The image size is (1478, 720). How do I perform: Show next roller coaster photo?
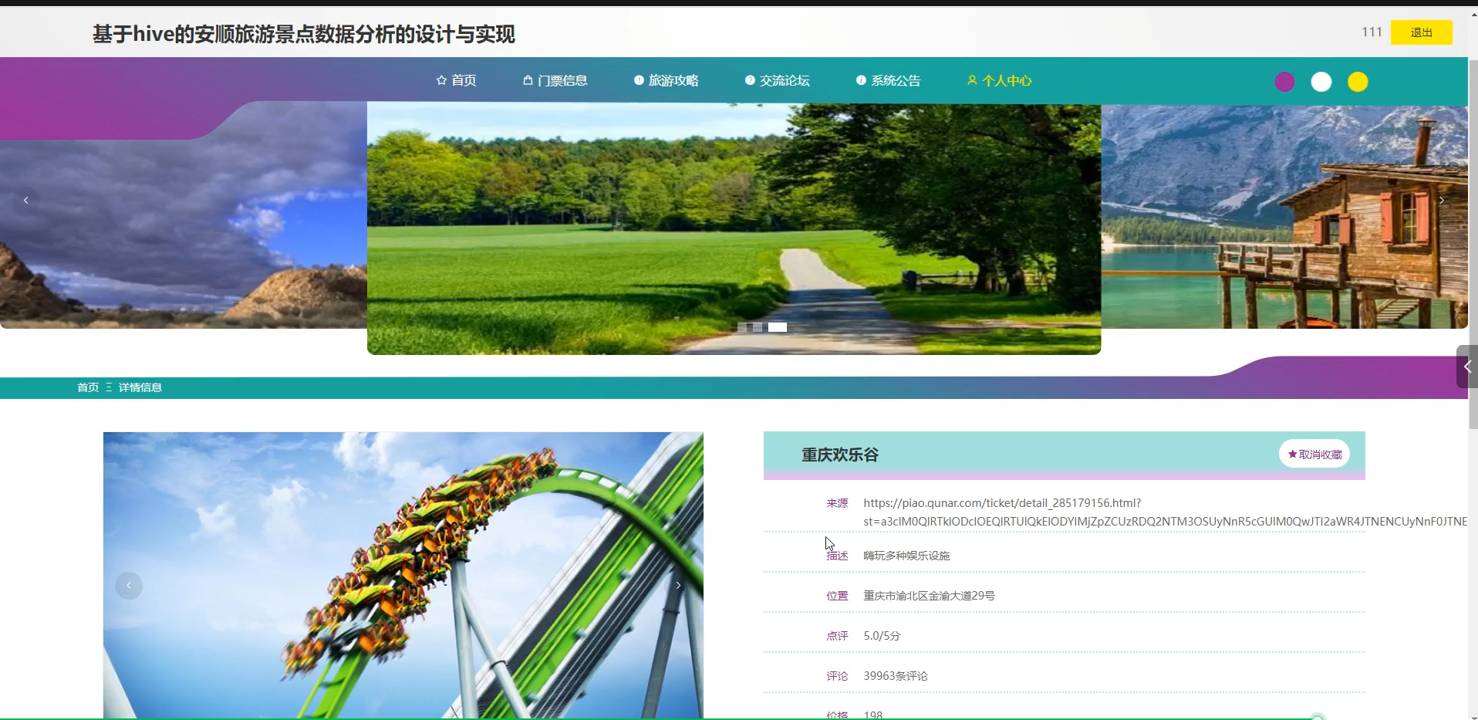click(678, 586)
